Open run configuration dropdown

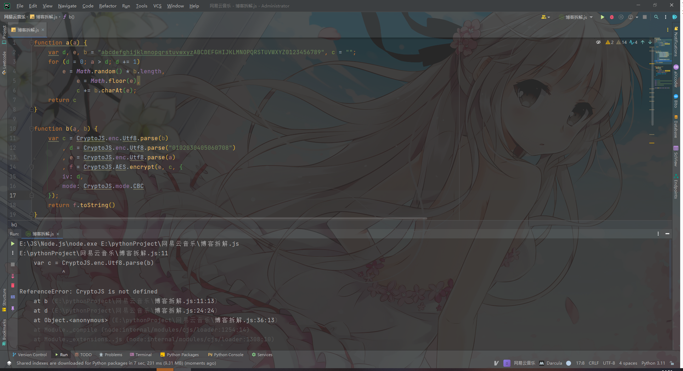(x=576, y=17)
